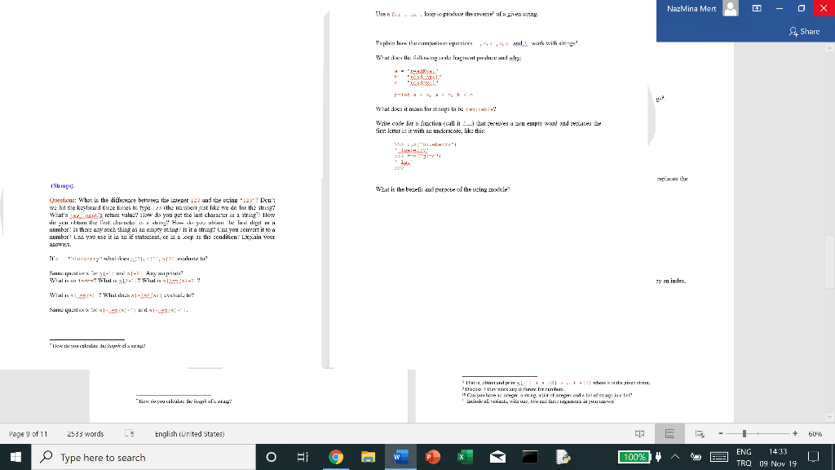
Task: Switch to Read Mode from the status bar
Action: [x=640, y=433]
